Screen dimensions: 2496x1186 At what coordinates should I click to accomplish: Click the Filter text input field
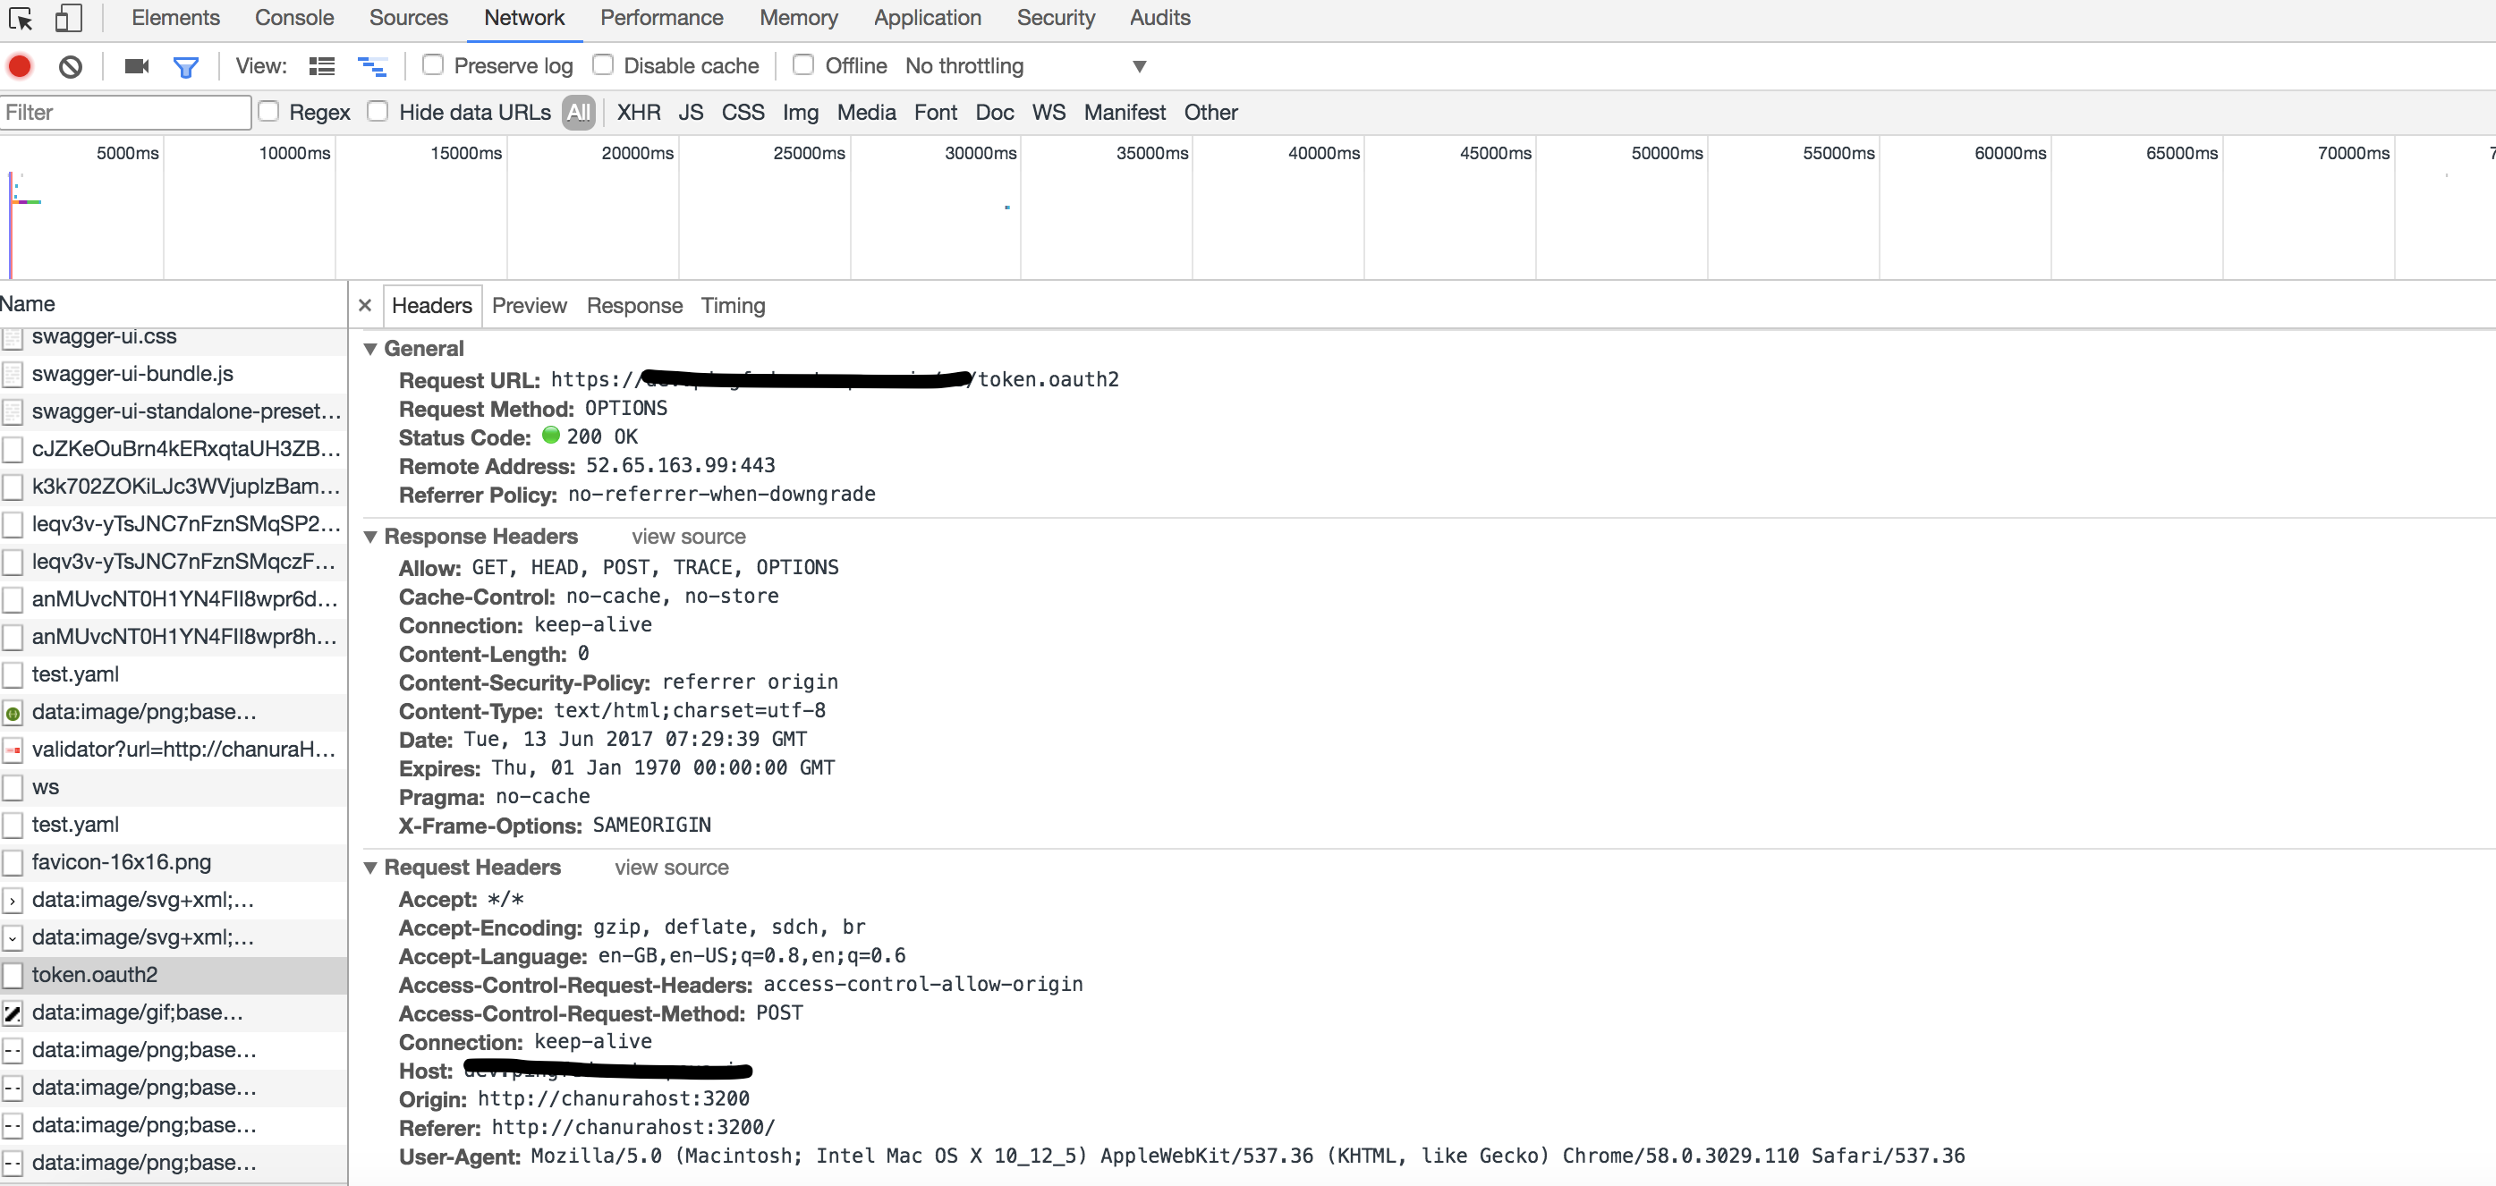124,113
